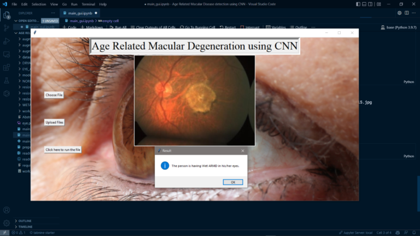Click OK in the Result dialog
The image size is (420, 236).
tap(233, 182)
